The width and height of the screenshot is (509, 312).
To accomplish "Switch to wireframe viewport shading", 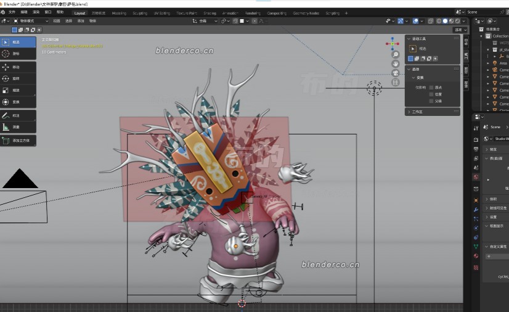I will [439, 21].
